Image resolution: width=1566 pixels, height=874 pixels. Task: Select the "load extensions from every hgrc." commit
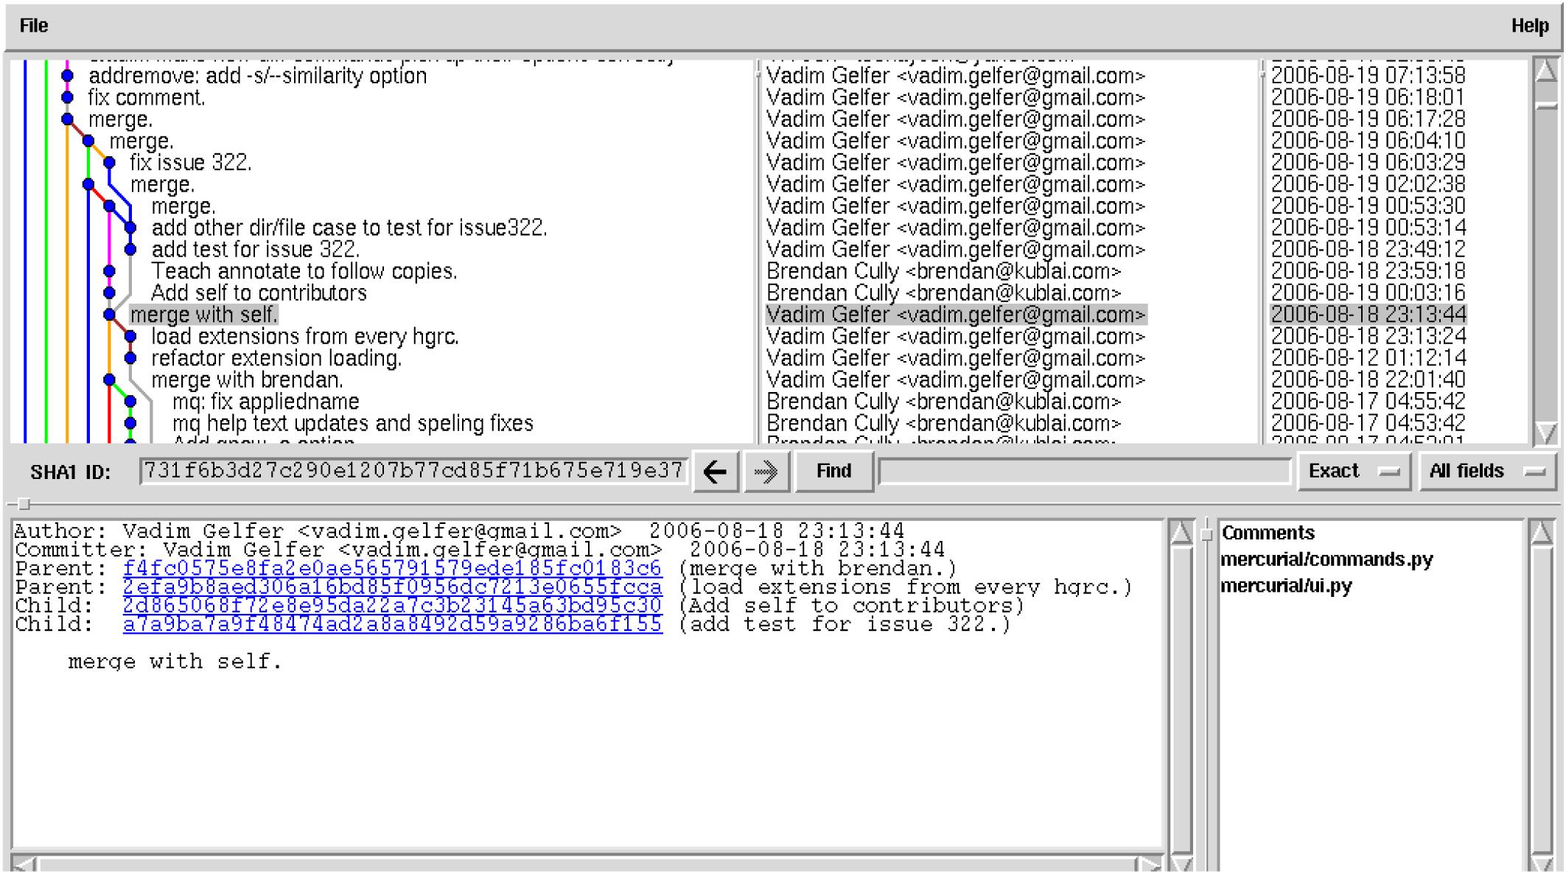coord(304,336)
